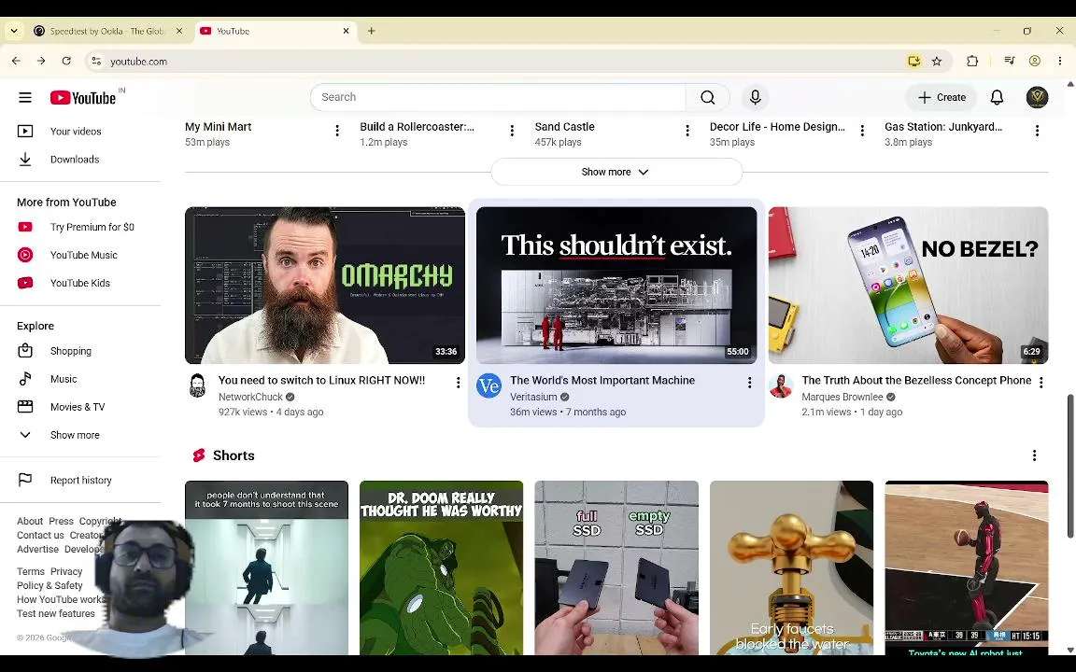Open options for Sand Castle game
Image resolution: width=1076 pixels, height=672 pixels.
point(687,131)
